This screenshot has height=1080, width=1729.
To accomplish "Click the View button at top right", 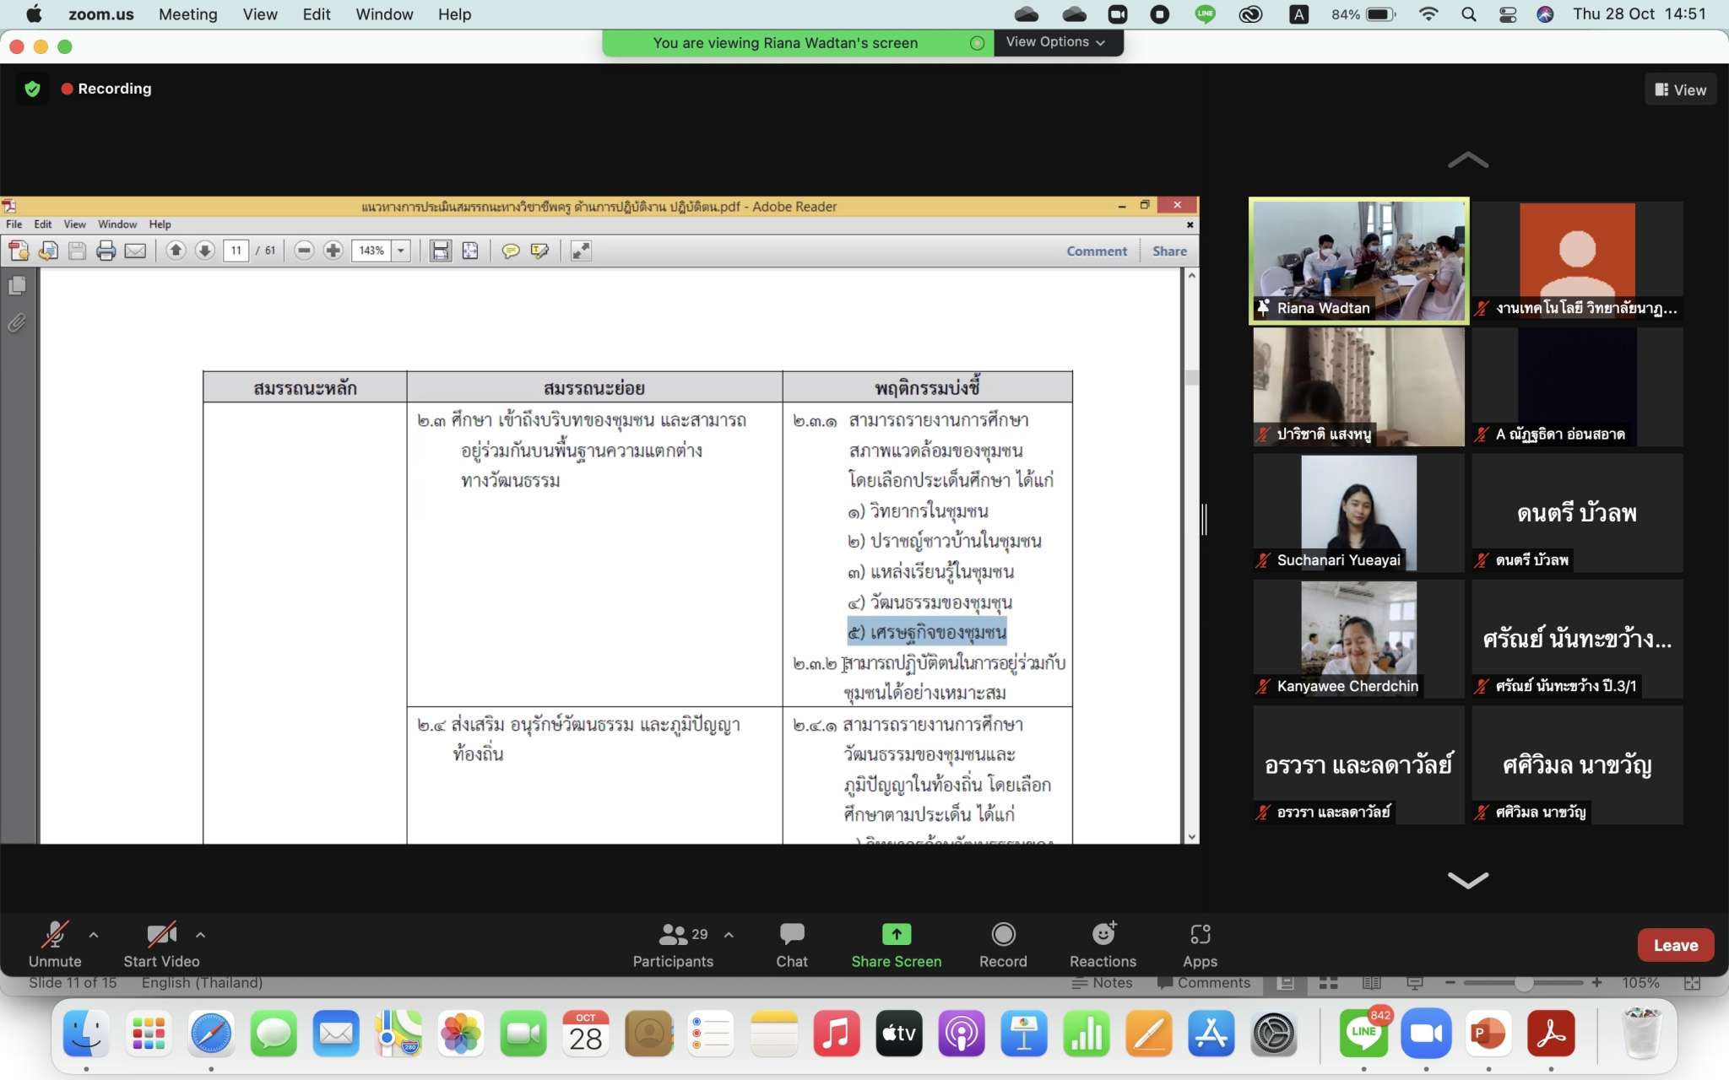I will 1680,89.
